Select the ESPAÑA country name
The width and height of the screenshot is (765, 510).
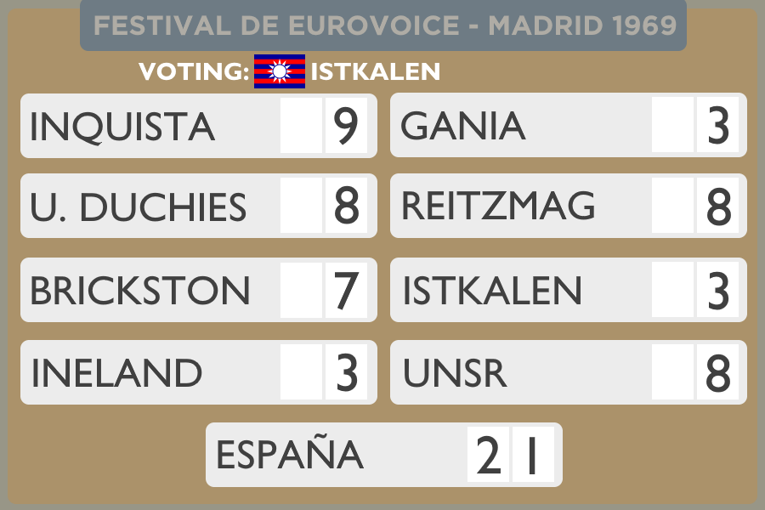pyautogui.click(x=290, y=456)
